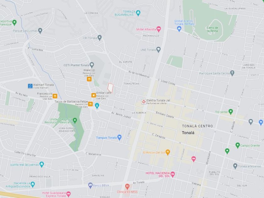Select the Unidad Deportiva Revolución Mexicana park pin

point(75,121)
